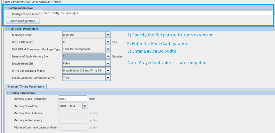
Task: Click the Address-Command Latency Mode field
Action: pyautogui.click(x=73, y=128)
